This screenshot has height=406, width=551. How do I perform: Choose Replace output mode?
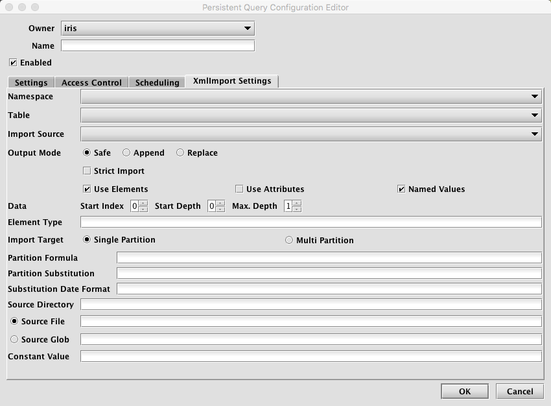(x=180, y=153)
